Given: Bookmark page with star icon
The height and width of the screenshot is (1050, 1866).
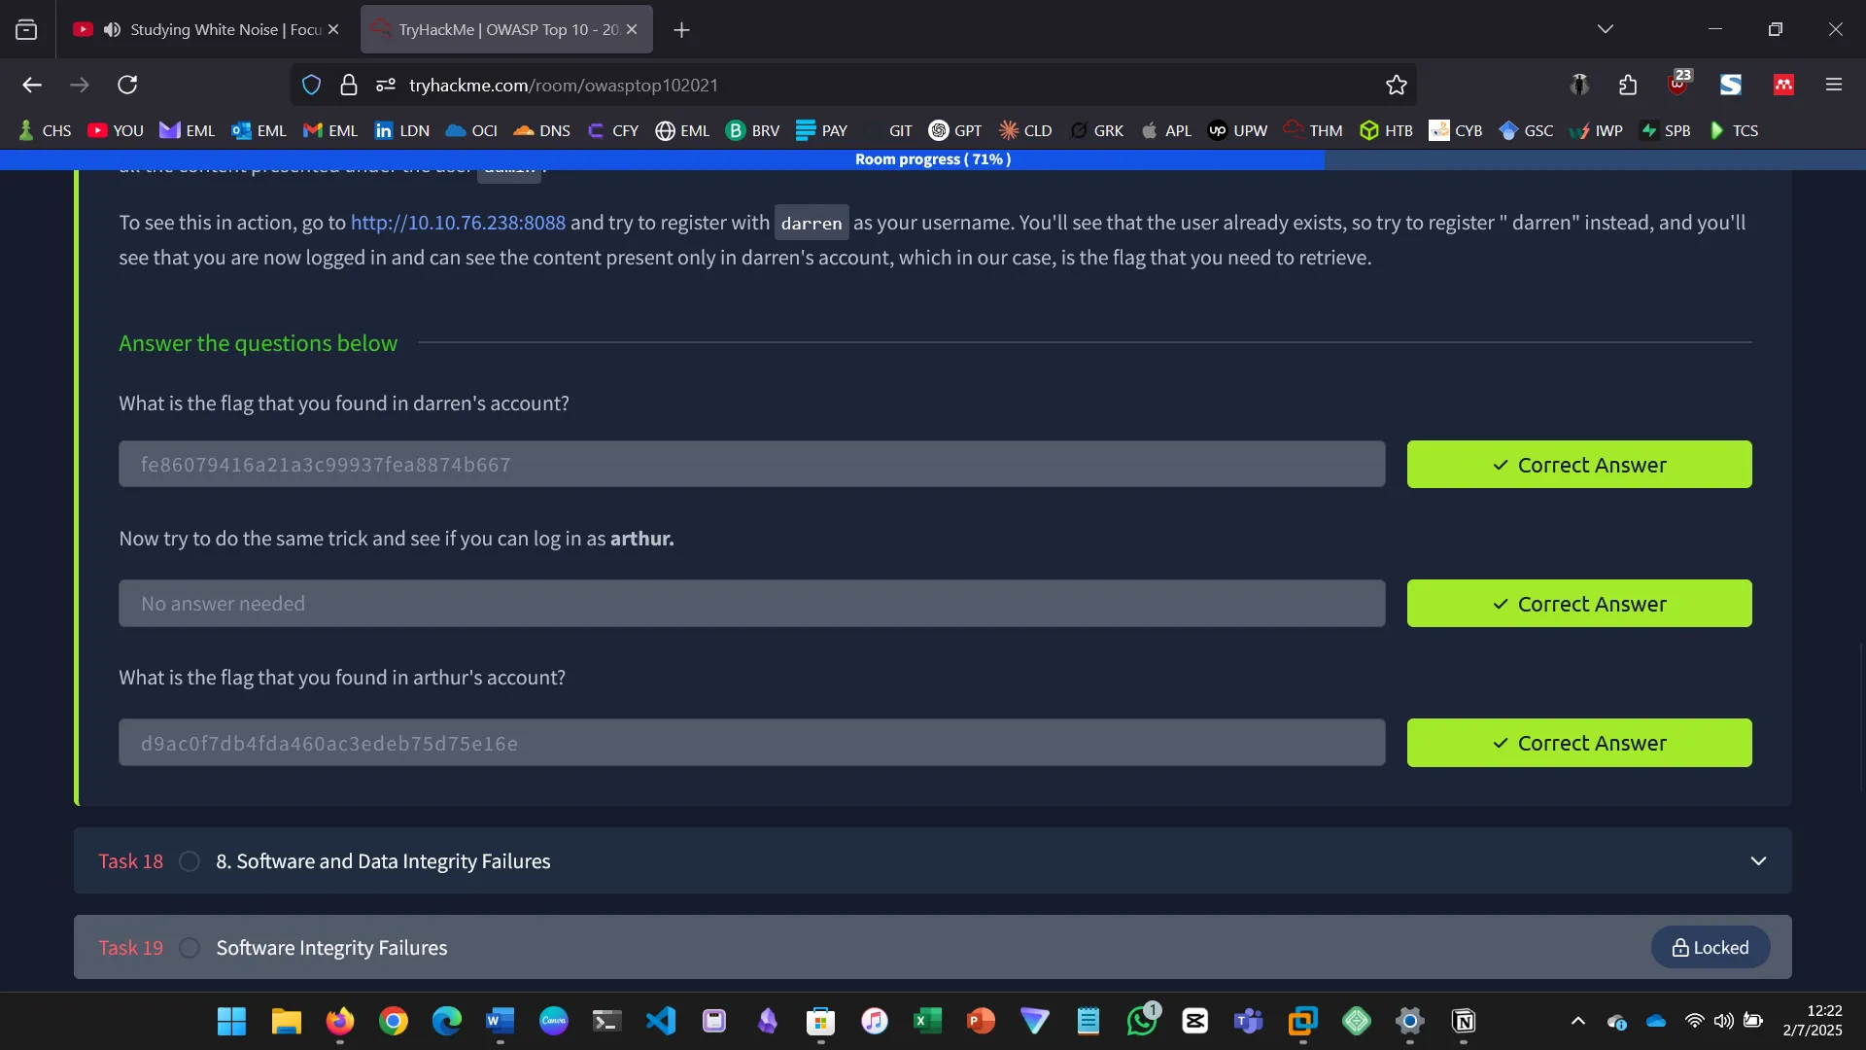Looking at the screenshot, I should click(1397, 86).
